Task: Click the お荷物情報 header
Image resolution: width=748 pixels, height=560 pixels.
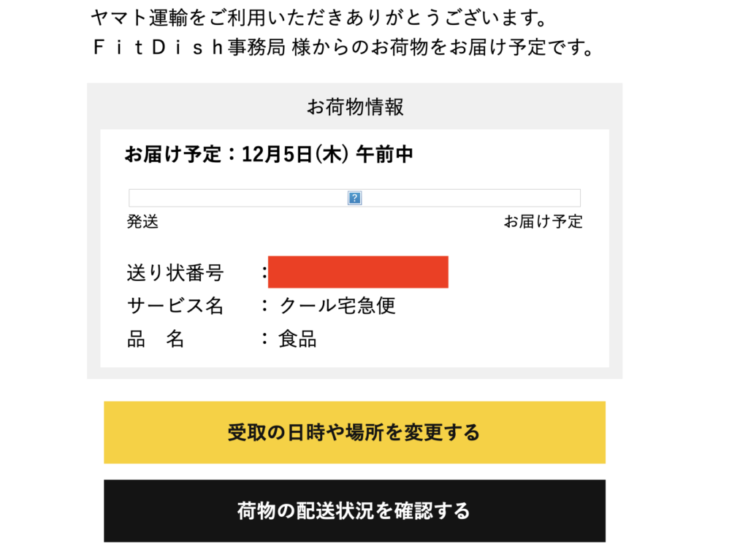Action: (355, 107)
